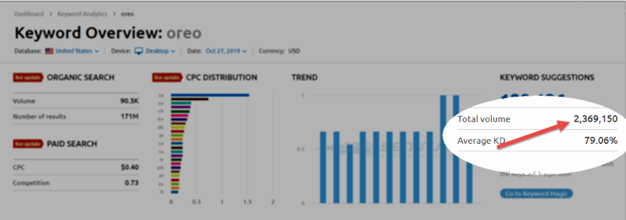Select the Average KD 79.06% value
Viewport: 626px width, 220px height.
pos(602,141)
